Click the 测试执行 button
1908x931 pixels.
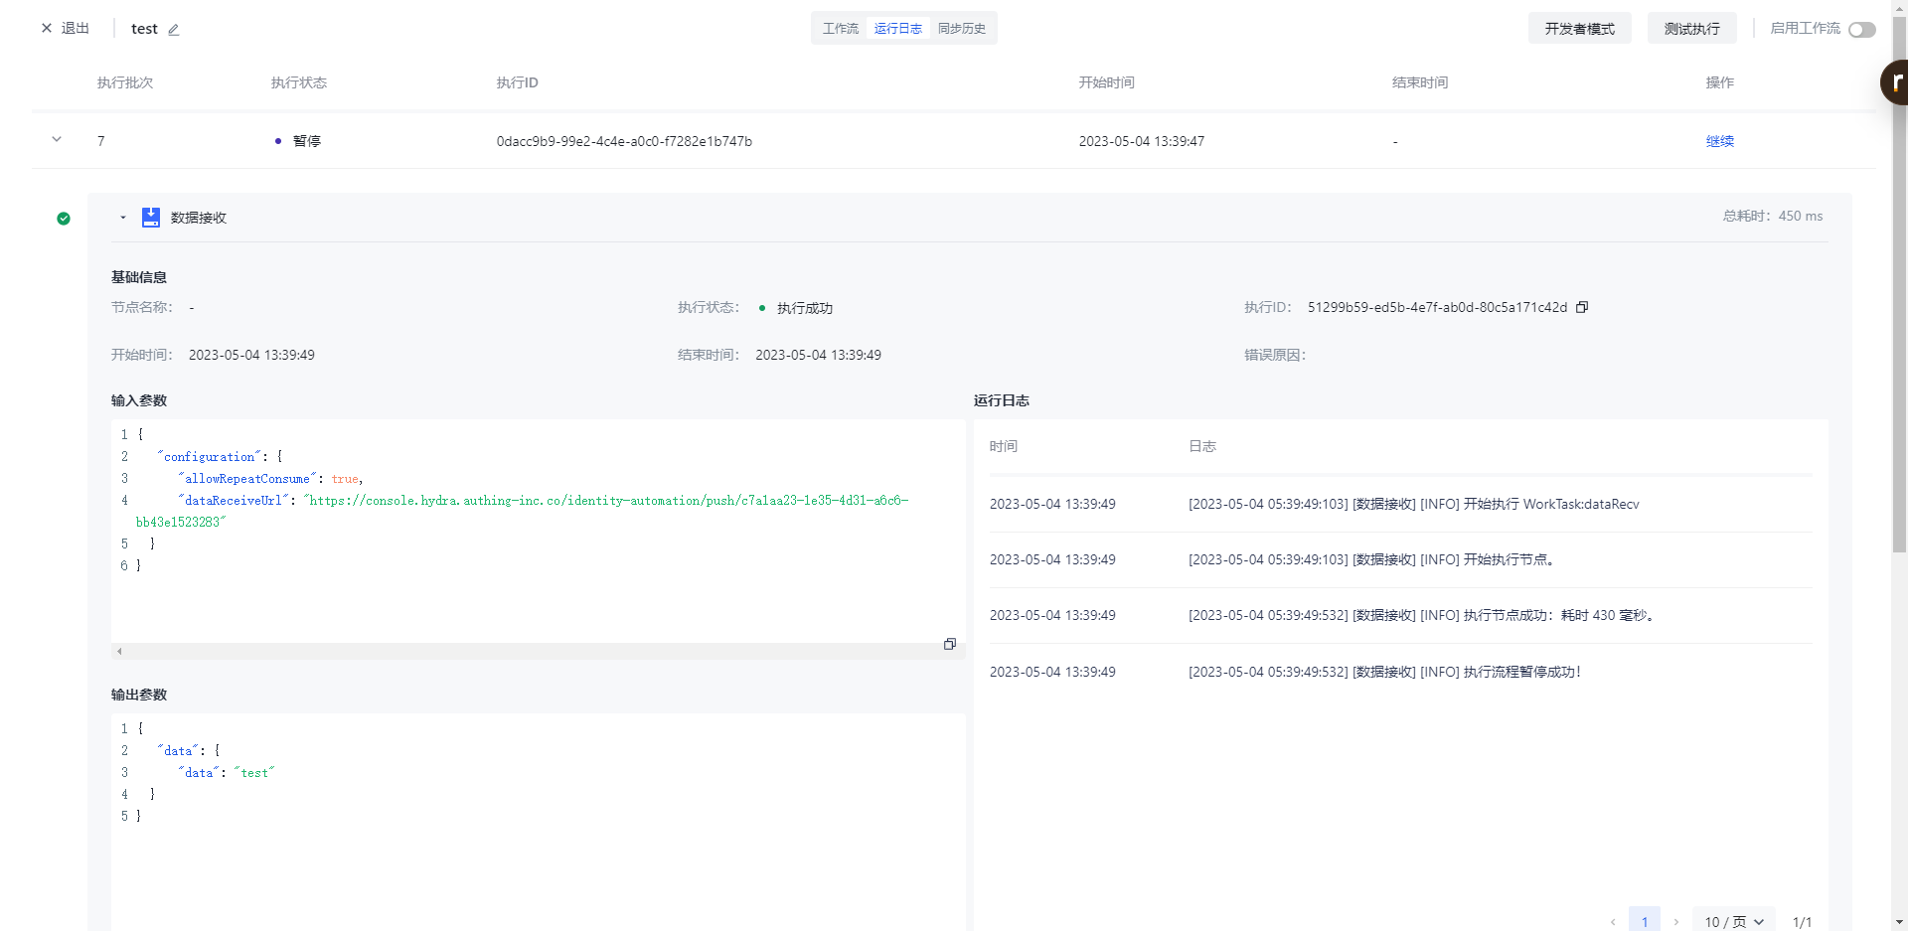1691,29
